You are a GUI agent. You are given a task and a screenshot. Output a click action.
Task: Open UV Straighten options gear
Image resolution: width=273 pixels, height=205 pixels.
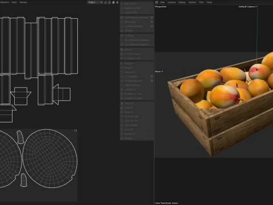pyautogui.click(x=152, y=76)
